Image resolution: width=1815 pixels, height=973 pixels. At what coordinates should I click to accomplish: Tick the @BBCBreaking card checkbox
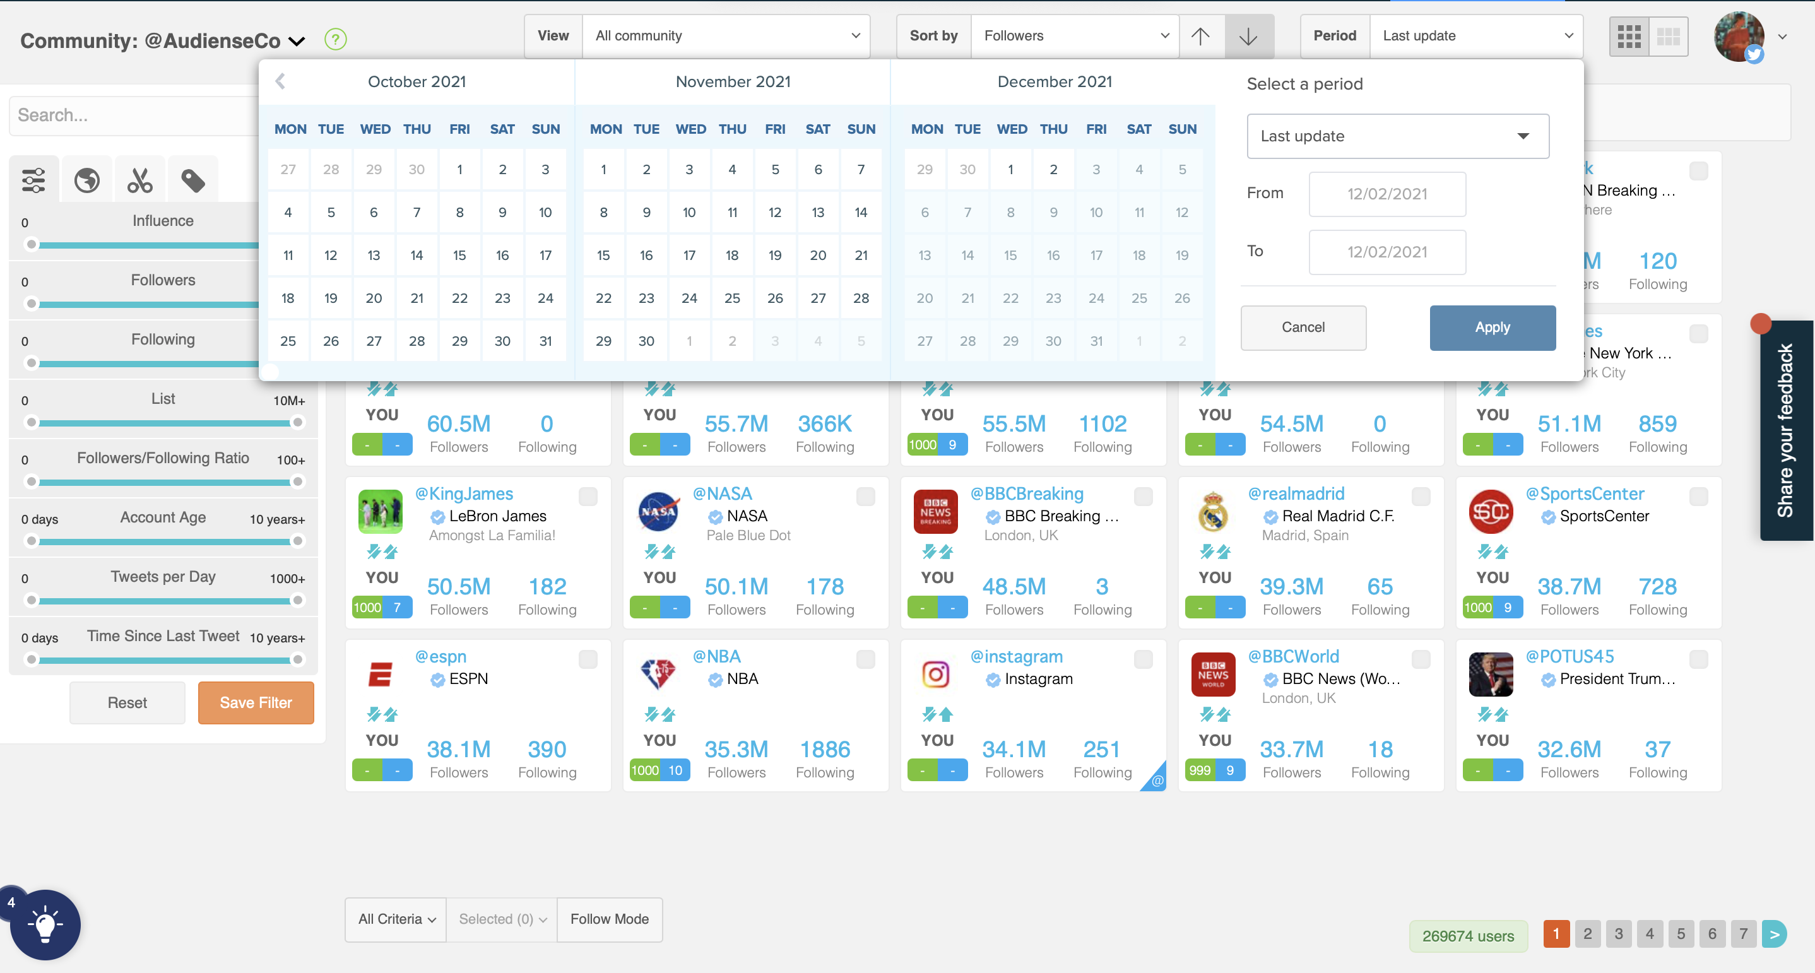[1143, 497]
